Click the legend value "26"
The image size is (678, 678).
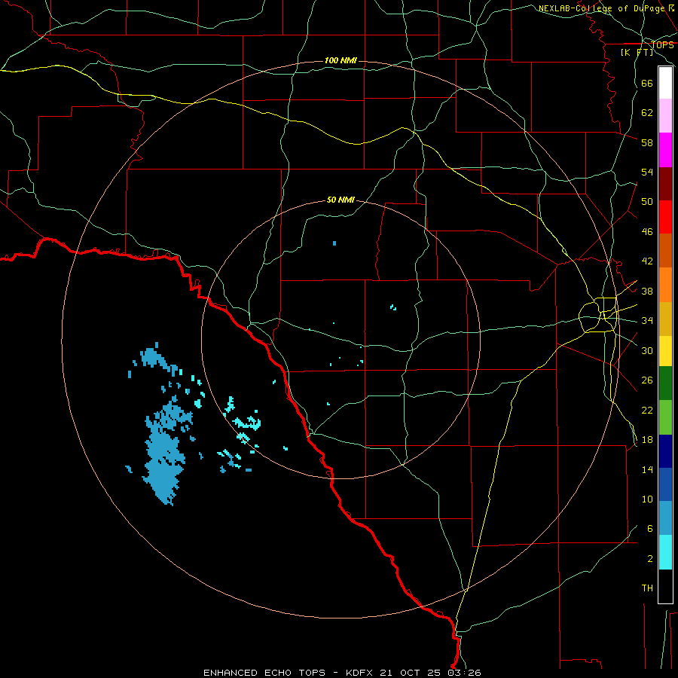coord(647,380)
